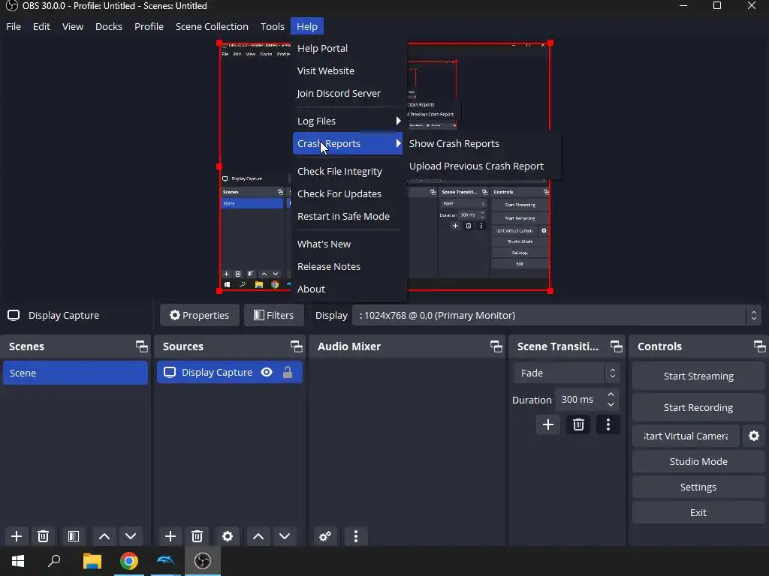Move scene up with the arrow
Viewport: 769px width, 576px height.
(x=104, y=536)
